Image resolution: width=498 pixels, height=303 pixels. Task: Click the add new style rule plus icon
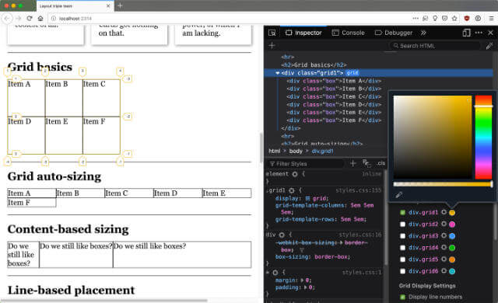point(353,163)
